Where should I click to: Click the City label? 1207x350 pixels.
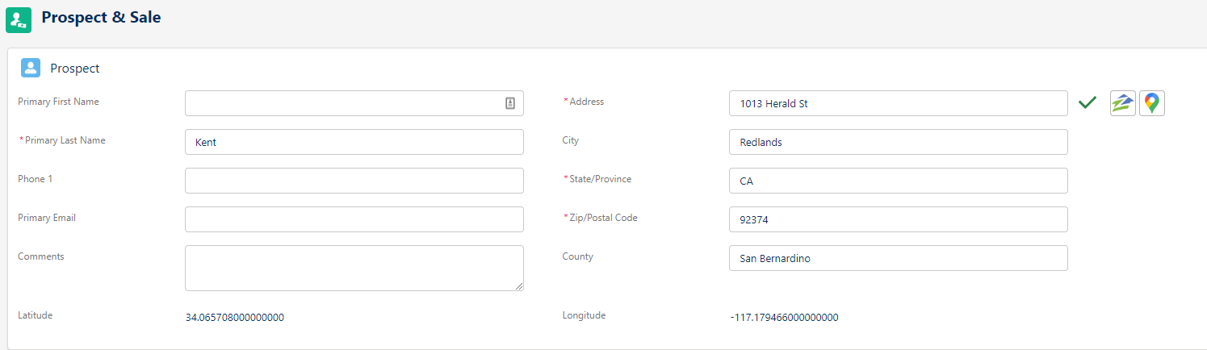click(571, 140)
